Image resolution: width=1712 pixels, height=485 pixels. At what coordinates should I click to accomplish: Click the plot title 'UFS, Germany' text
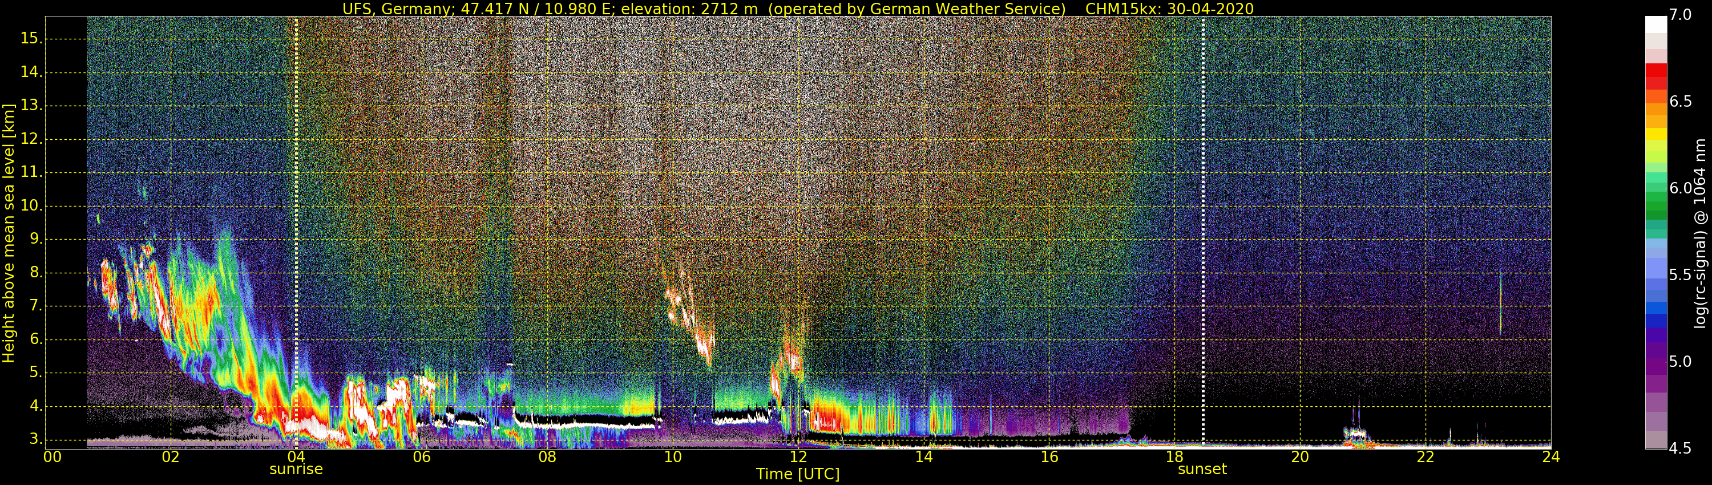pyautogui.click(x=397, y=9)
